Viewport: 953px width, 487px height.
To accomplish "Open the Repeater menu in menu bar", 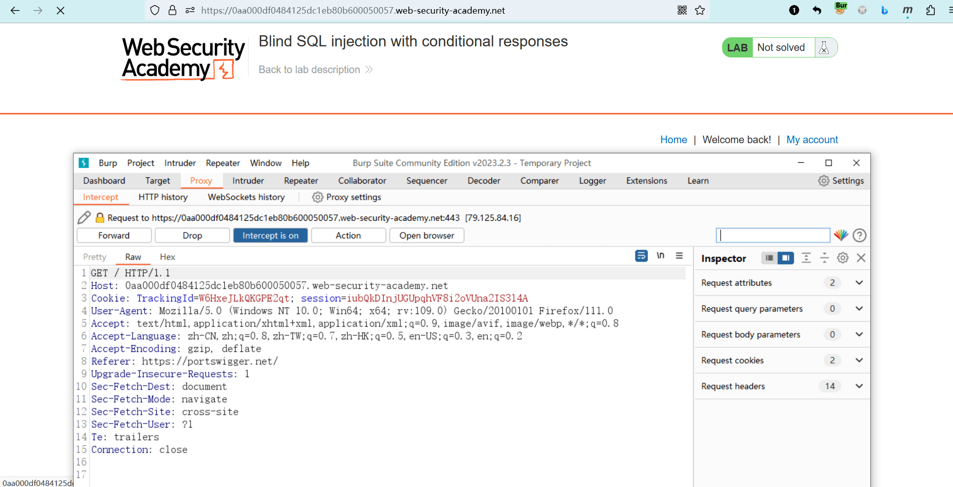I will [x=222, y=163].
